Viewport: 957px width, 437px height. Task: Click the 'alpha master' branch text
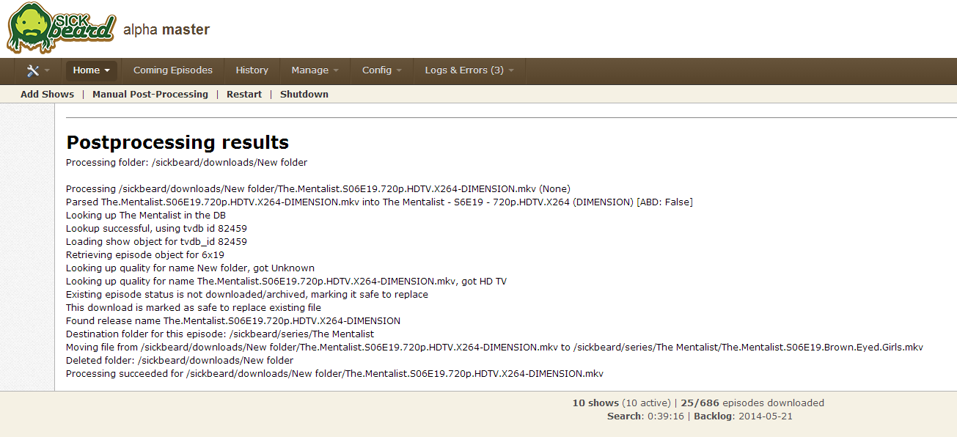166,30
